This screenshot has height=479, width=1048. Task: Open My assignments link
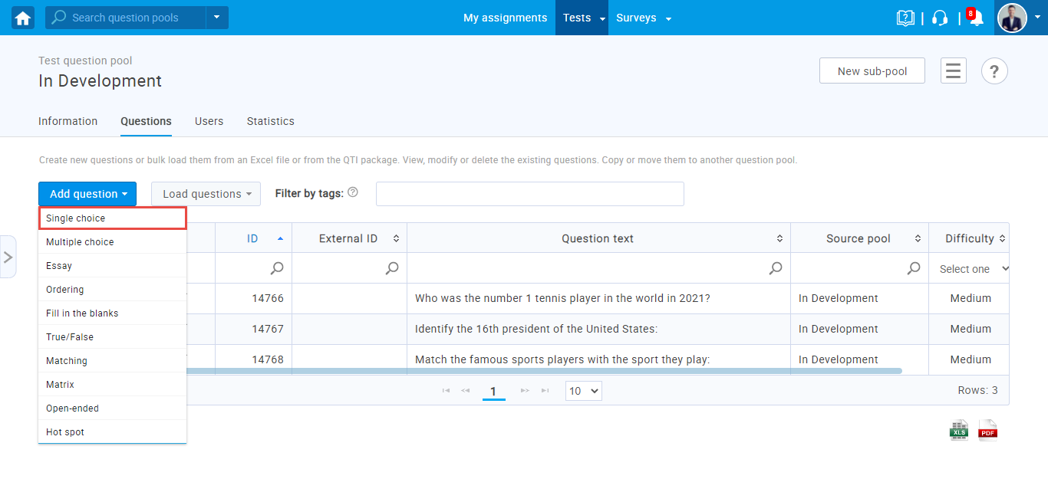point(505,18)
